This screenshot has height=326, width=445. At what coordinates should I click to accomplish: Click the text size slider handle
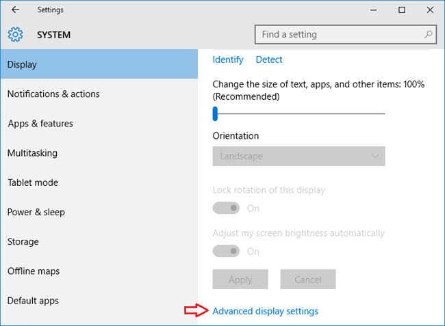(215, 113)
